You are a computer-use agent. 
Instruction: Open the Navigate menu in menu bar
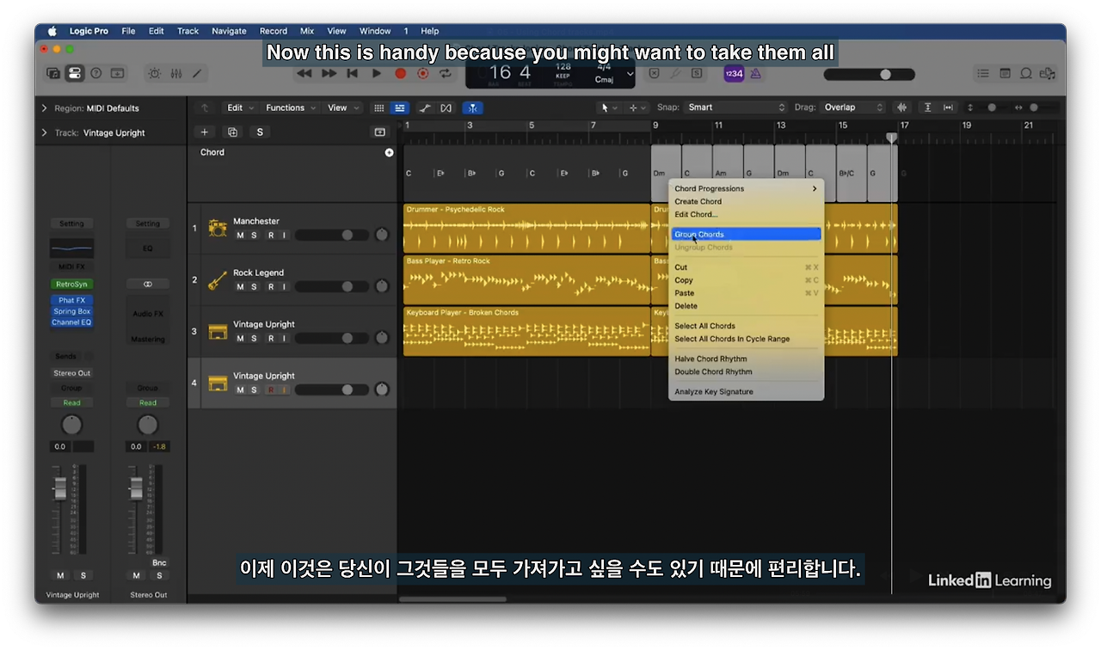[x=229, y=31]
